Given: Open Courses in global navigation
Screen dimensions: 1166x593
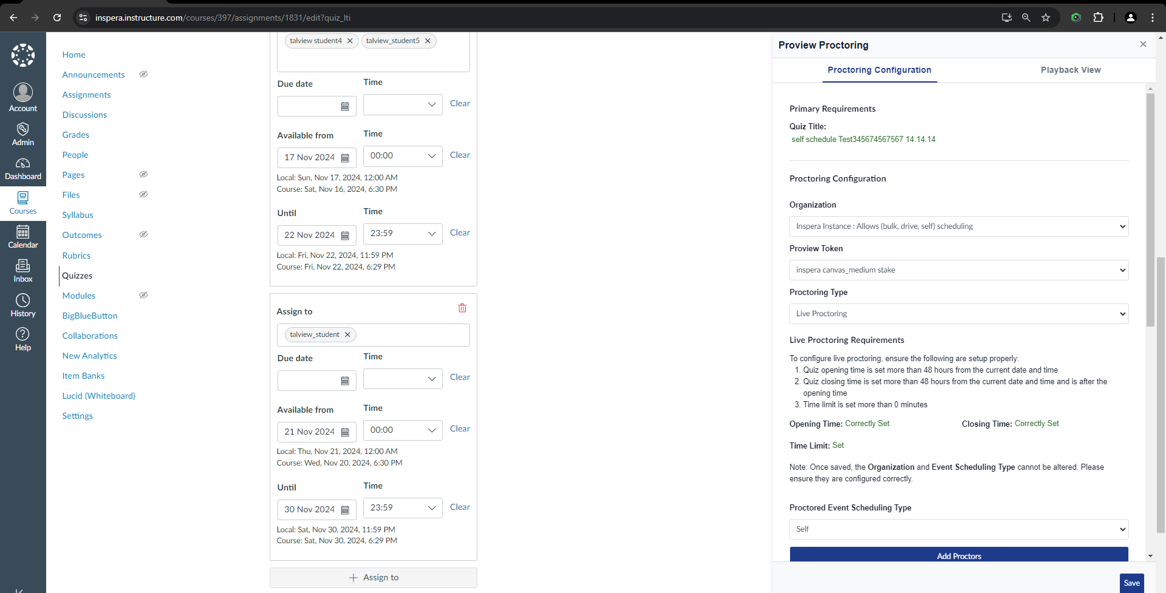Looking at the screenshot, I should click(23, 203).
